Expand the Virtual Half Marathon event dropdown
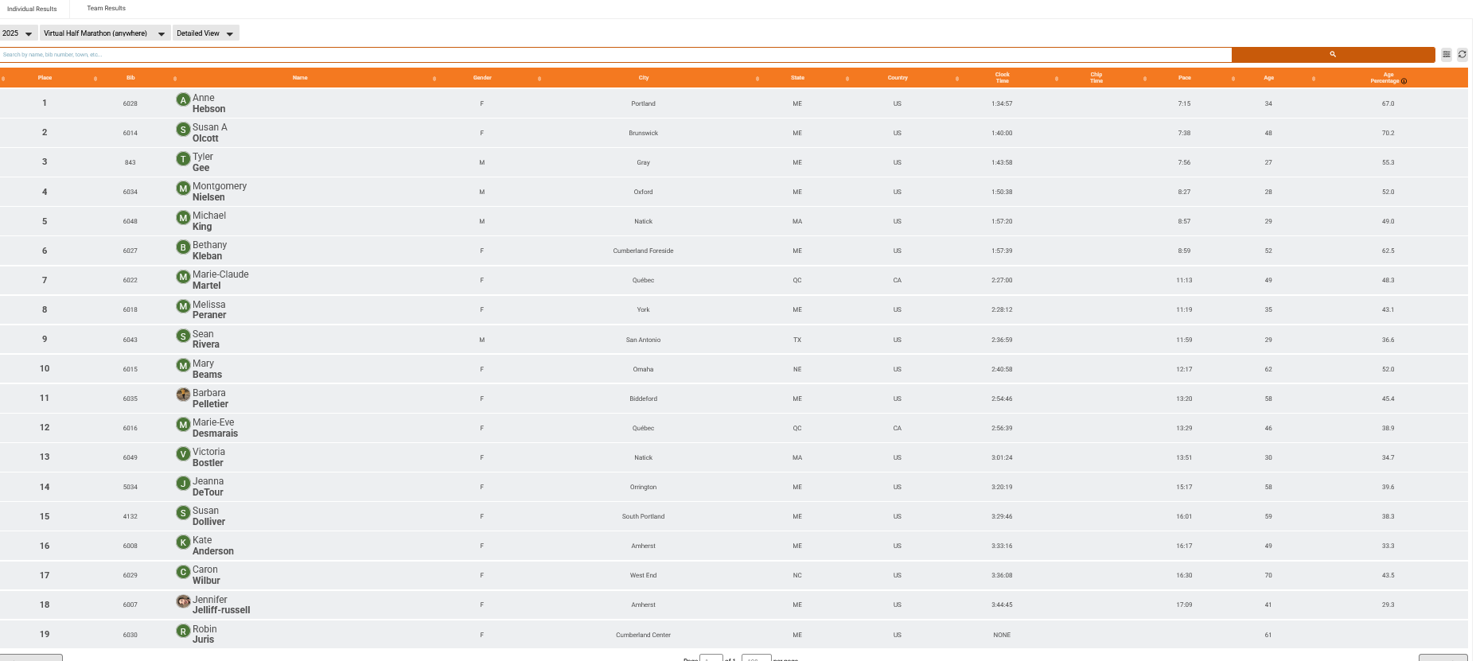The width and height of the screenshot is (1476, 661). tap(105, 33)
